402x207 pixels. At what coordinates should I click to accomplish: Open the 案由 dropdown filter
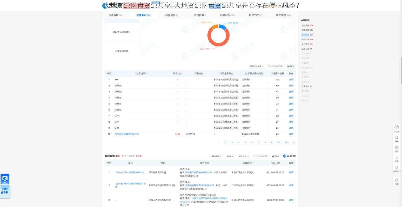230,156
